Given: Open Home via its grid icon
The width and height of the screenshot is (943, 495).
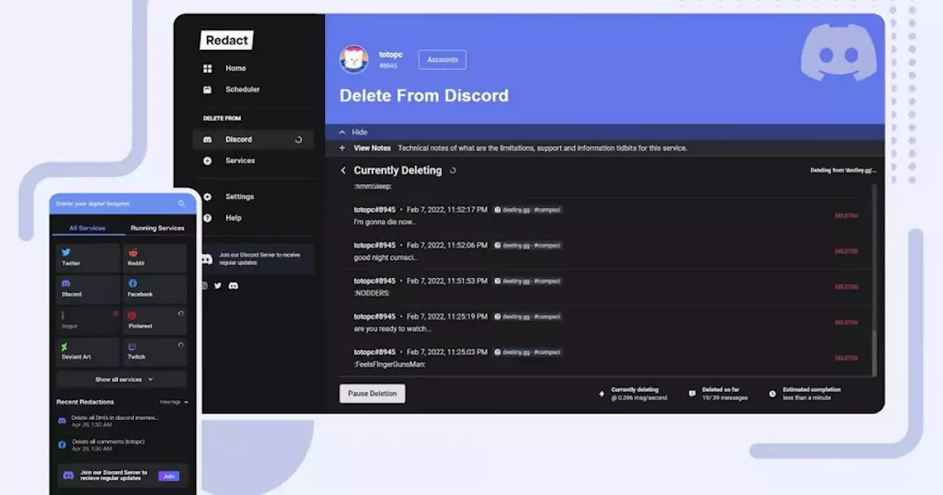Looking at the screenshot, I should click(x=208, y=69).
